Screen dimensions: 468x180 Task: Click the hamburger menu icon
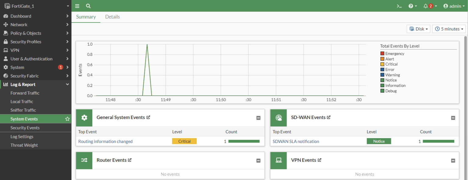tap(77, 6)
